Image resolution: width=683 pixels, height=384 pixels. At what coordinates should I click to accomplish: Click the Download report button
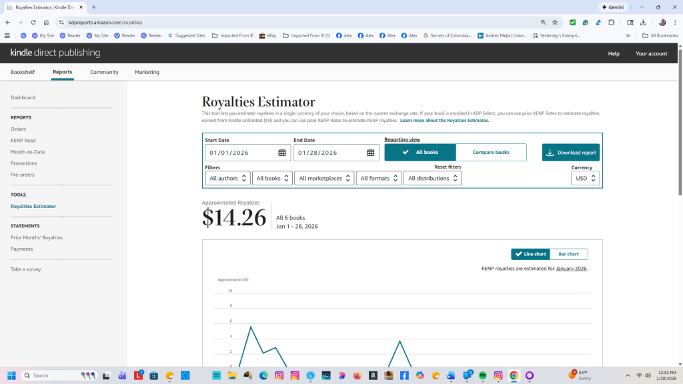tap(570, 152)
